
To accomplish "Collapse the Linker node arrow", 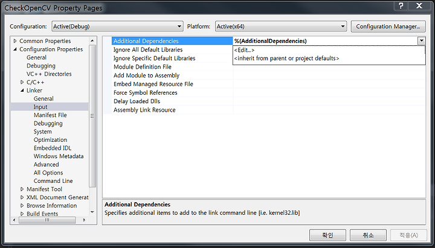I will tap(22, 91).
